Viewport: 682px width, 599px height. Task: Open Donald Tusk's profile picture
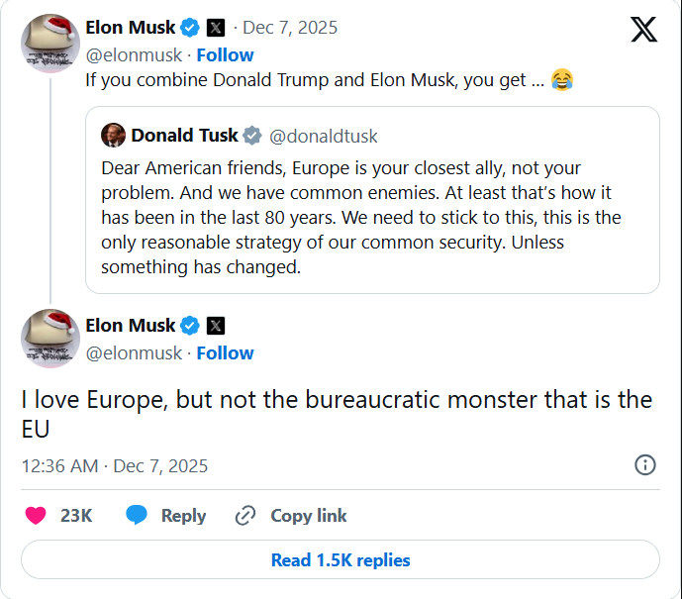tap(114, 136)
